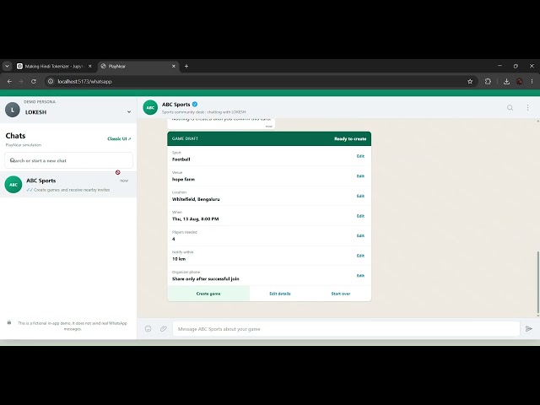This screenshot has height=405, width=540.
Task: Switch to Classic UI link
Action: coord(119,138)
